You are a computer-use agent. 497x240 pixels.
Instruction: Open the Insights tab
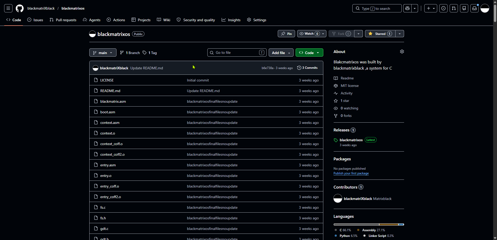click(x=231, y=20)
